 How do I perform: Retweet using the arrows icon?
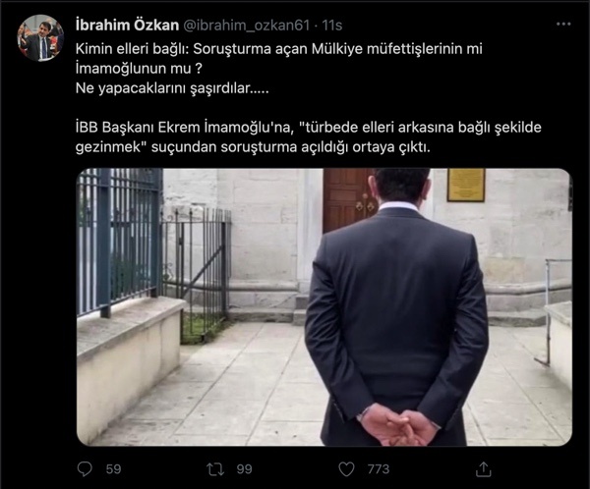pos(215,469)
